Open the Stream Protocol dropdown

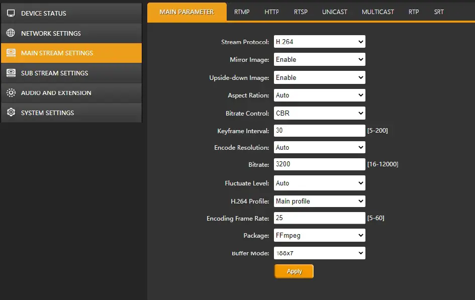[319, 42]
